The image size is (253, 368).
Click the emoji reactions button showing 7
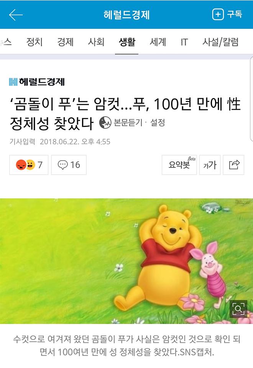tap(29, 165)
